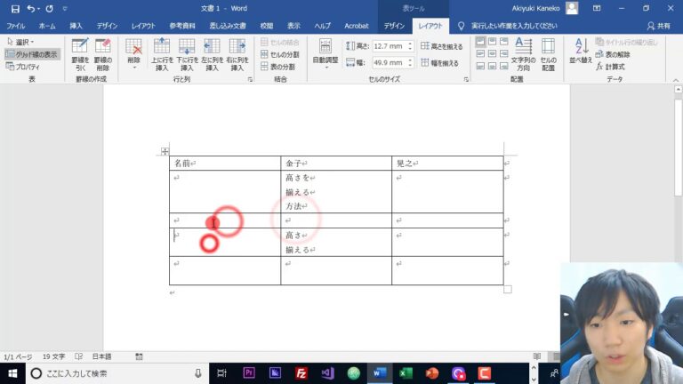Screen dimensions: 683x384
Task: Align cell text bottom right
Action: 504,66
